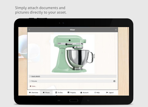Tap the tablet back navigation icon

pyautogui.click(x=88, y=100)
